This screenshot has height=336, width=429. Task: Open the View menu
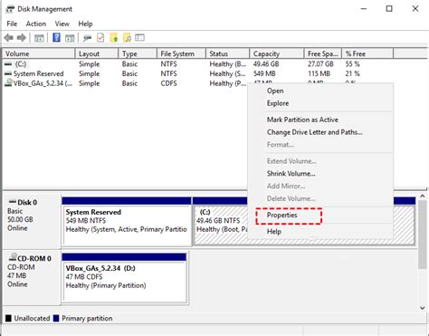coord(62,24)
